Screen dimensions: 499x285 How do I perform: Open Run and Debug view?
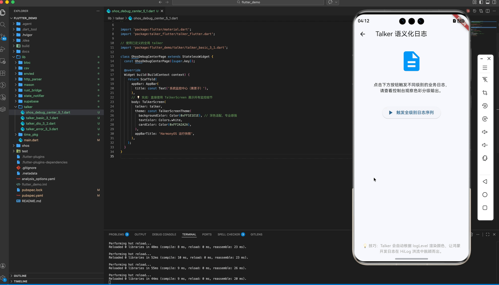pos(3,49)
